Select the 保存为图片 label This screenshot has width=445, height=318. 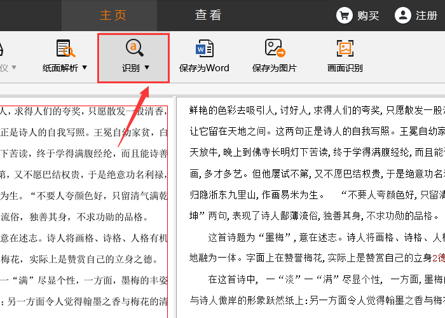coord(275,68)
